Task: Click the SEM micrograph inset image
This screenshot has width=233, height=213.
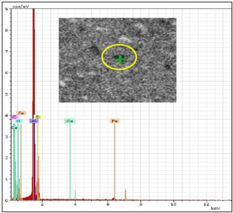Action: (x=118, y=60)
